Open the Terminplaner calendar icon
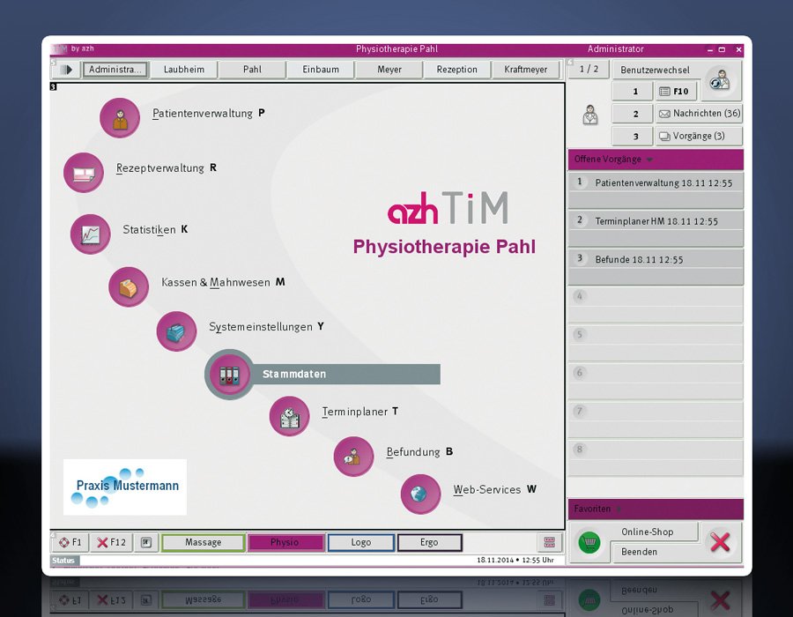The width and height of the screenshot is (793, 617). click(x=289, y=416)
